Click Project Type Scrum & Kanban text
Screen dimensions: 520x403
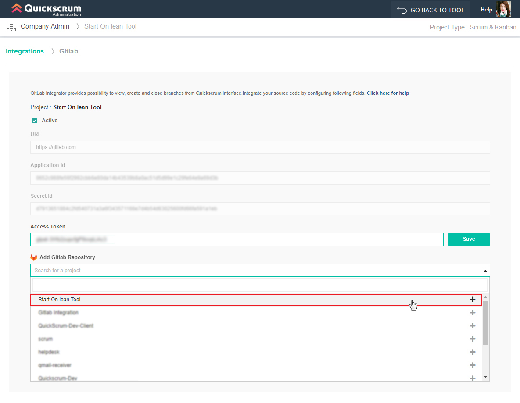point(473,27)
